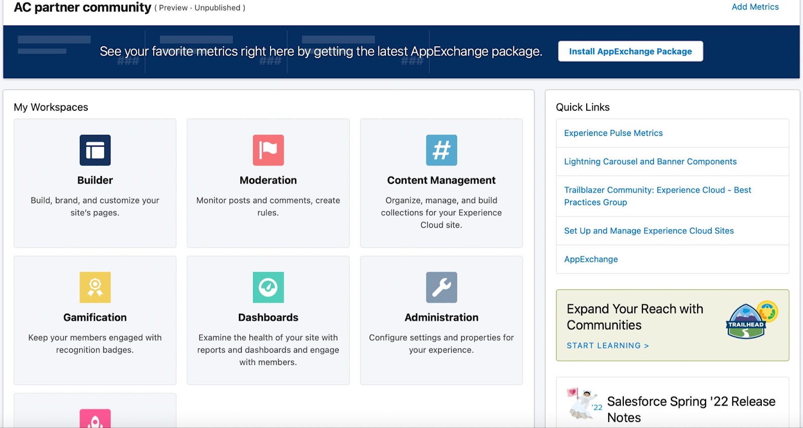Click the Administration tile title
Image resolution: width=803 pixels, height=428 pixels.
[x=441, y=318]
